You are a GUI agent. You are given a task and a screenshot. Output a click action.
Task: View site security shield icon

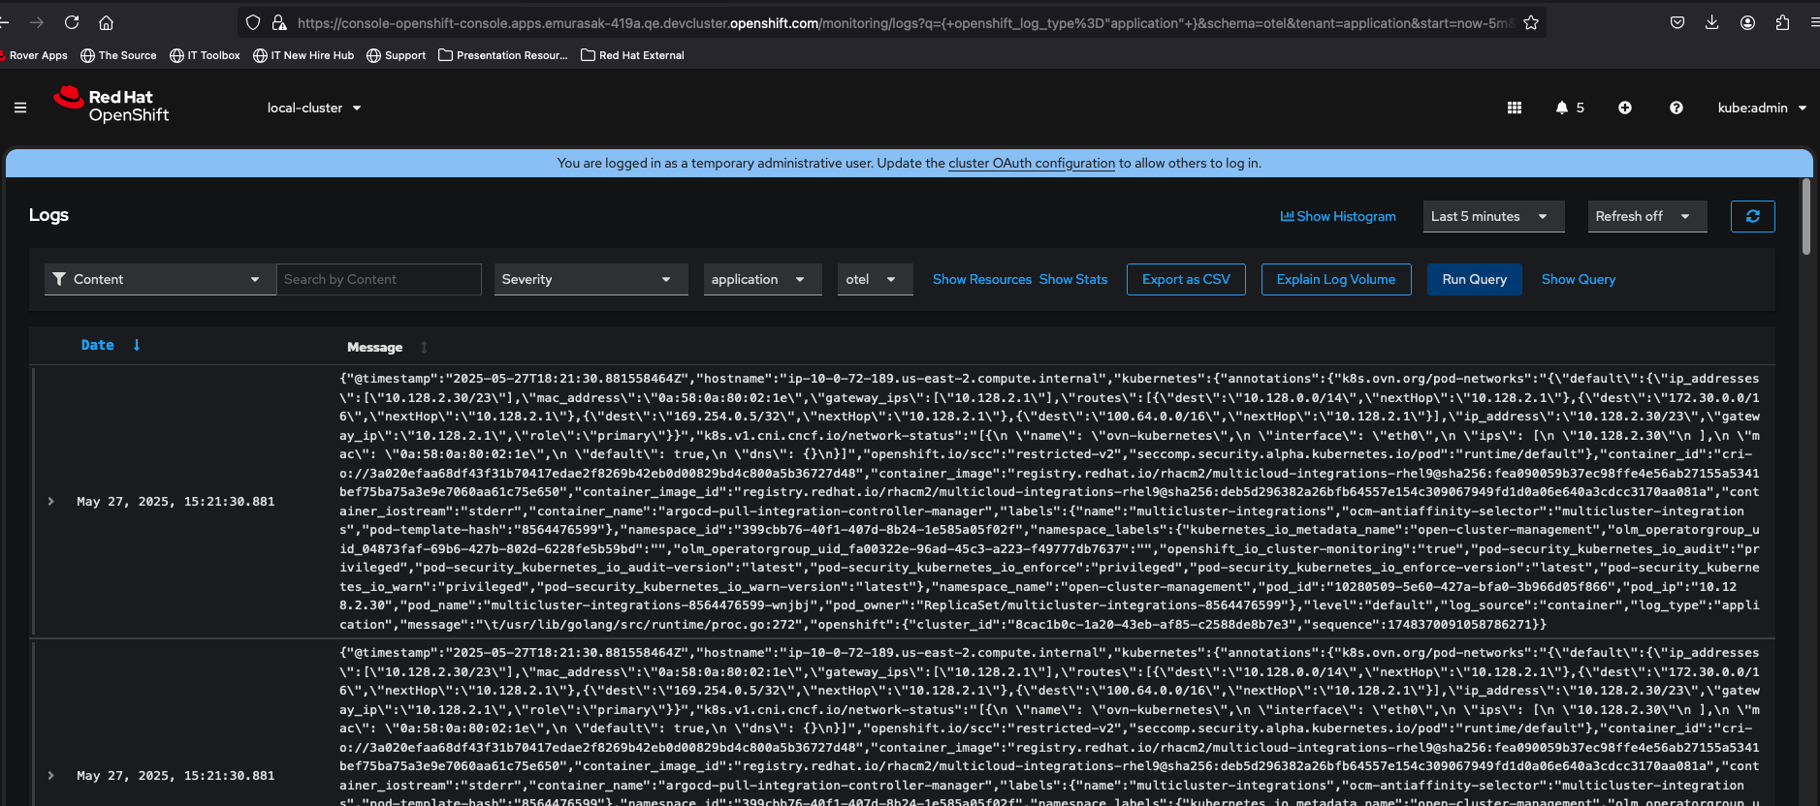(x=253, y=22)
